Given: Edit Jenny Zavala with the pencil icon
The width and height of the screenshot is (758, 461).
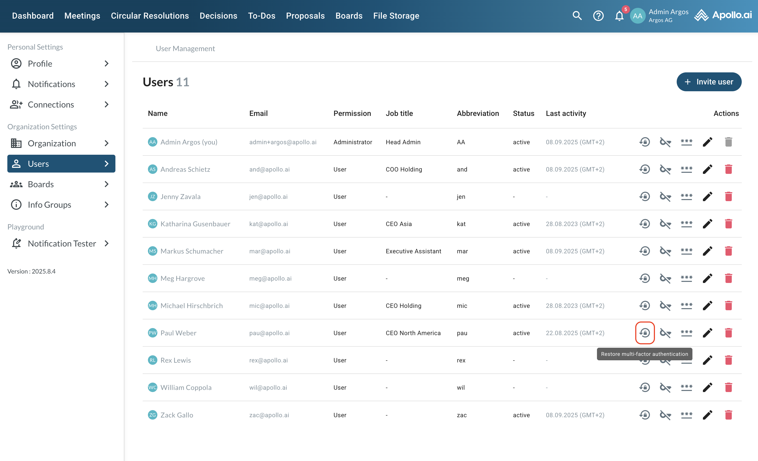Looking at the screenshot, I should (707, 196).
